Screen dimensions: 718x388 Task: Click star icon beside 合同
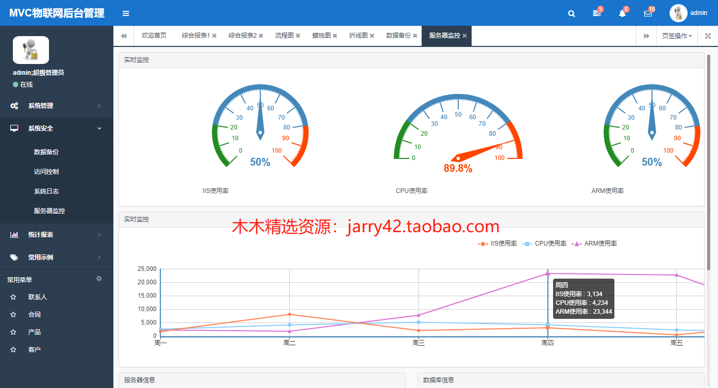13,315
